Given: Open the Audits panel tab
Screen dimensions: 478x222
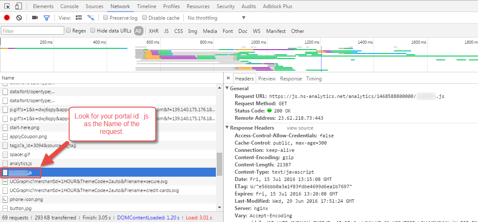Looking at the screenshot, I should [249, 6].
